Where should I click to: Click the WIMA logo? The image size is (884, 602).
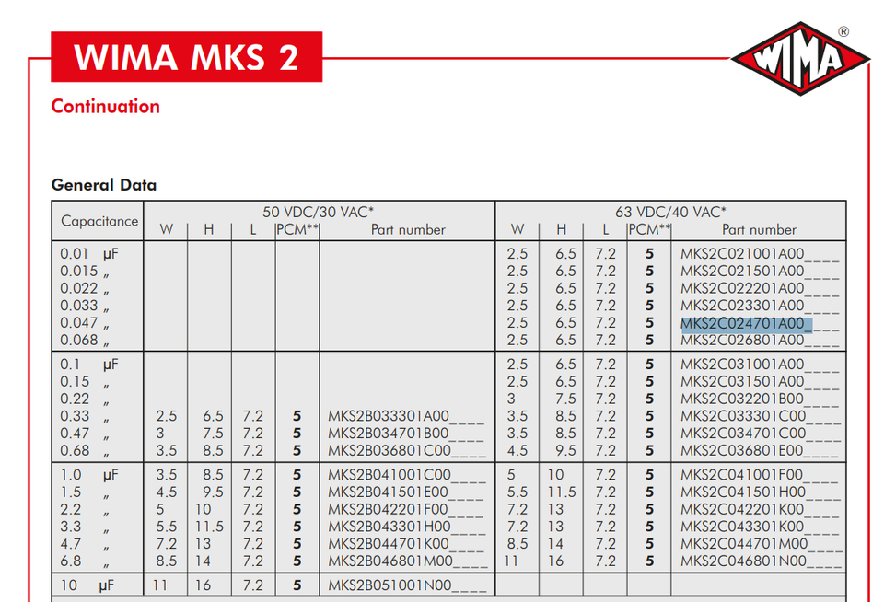tap(800, 61)
